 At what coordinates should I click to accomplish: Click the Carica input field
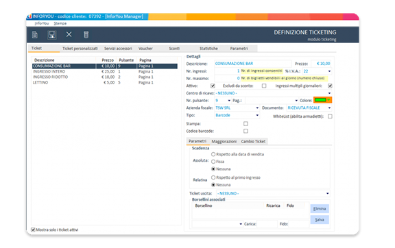(267, 224)
